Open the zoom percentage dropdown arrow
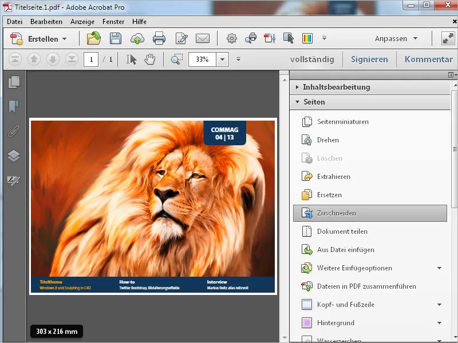This screenshot has width=458, height=343. pyautogui.click(x=222, y=59)
